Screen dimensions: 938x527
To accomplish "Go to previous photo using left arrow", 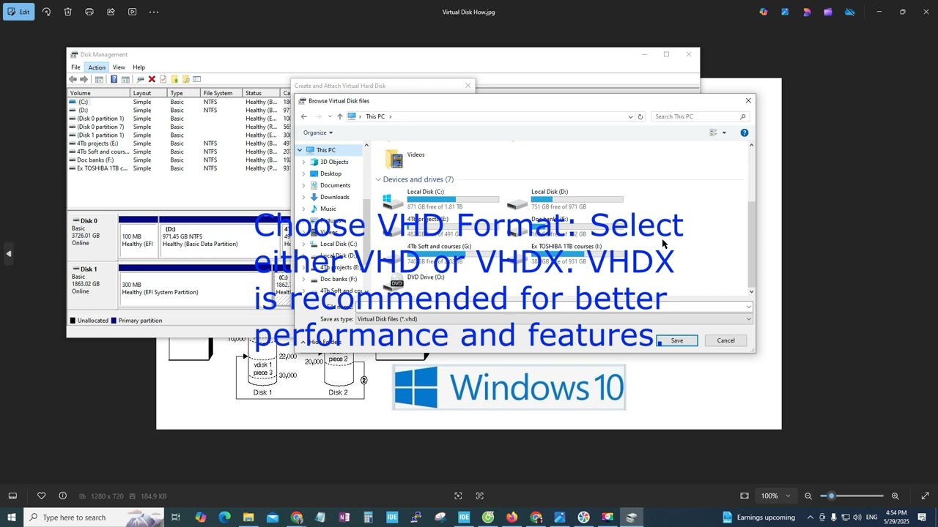I will click(x=9, y=253).
